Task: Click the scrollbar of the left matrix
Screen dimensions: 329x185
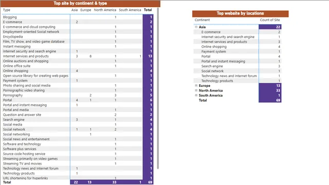Action: click(x=158, y=88)
